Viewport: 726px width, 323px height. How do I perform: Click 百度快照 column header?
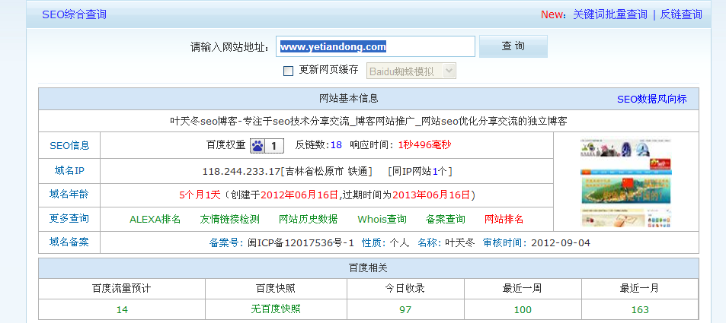pos(276,289)
